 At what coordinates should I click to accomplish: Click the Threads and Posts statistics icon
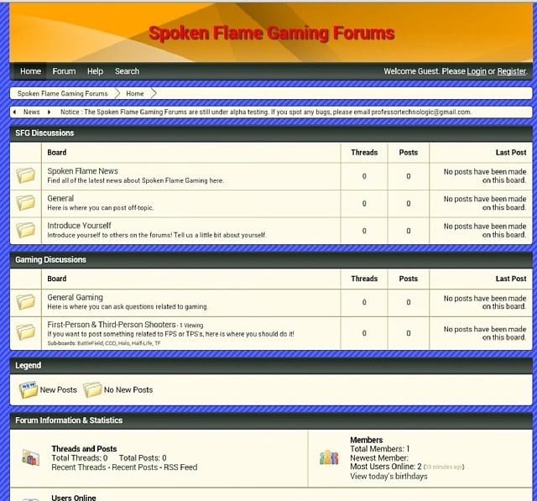[x=31, y=458]
